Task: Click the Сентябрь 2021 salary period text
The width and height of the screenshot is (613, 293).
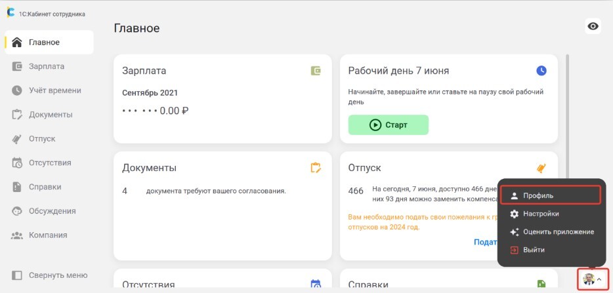Action: tap(150, 93)
